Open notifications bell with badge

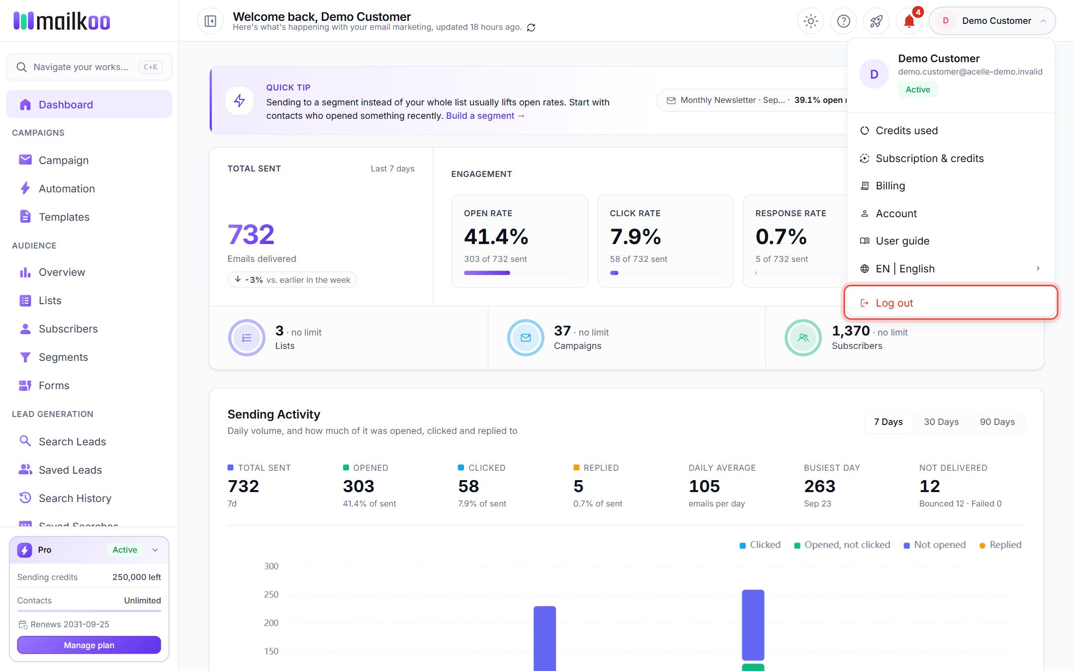909,21
